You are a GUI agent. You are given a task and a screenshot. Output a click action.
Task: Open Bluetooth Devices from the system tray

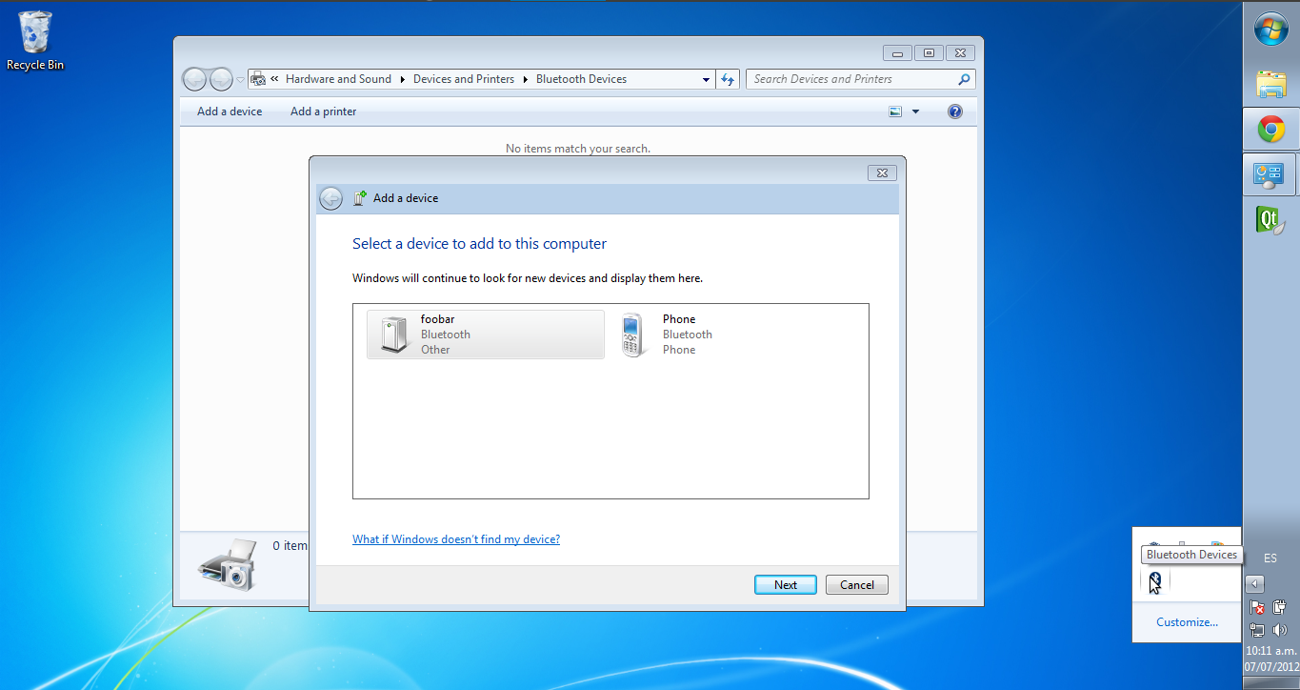tap(1154, 579)
